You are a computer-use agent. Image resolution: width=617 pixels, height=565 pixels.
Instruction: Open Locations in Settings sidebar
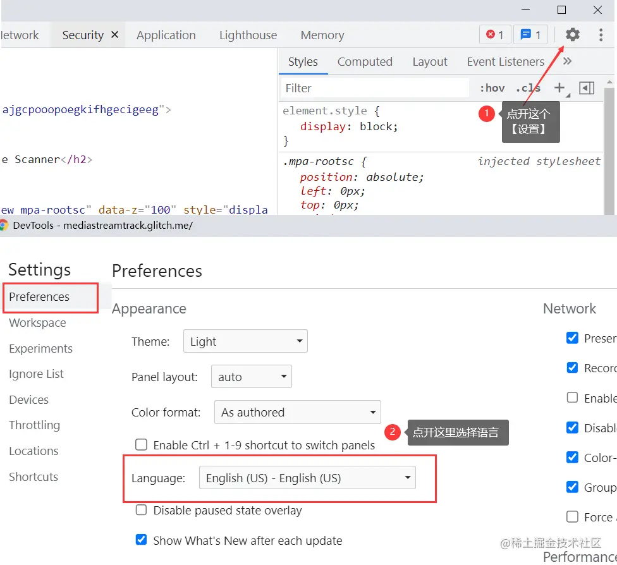[34, 451]
